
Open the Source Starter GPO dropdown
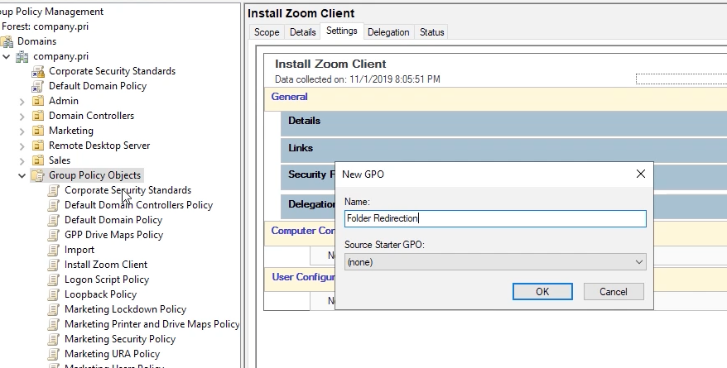point(494,261)
